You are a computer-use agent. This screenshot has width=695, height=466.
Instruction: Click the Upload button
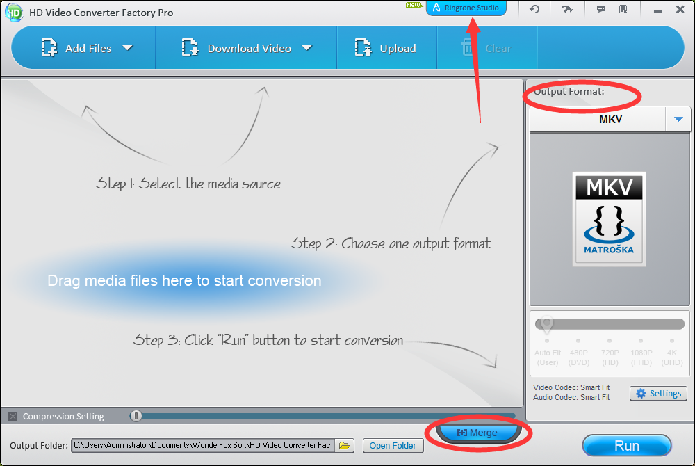click(x=385, y=48)
